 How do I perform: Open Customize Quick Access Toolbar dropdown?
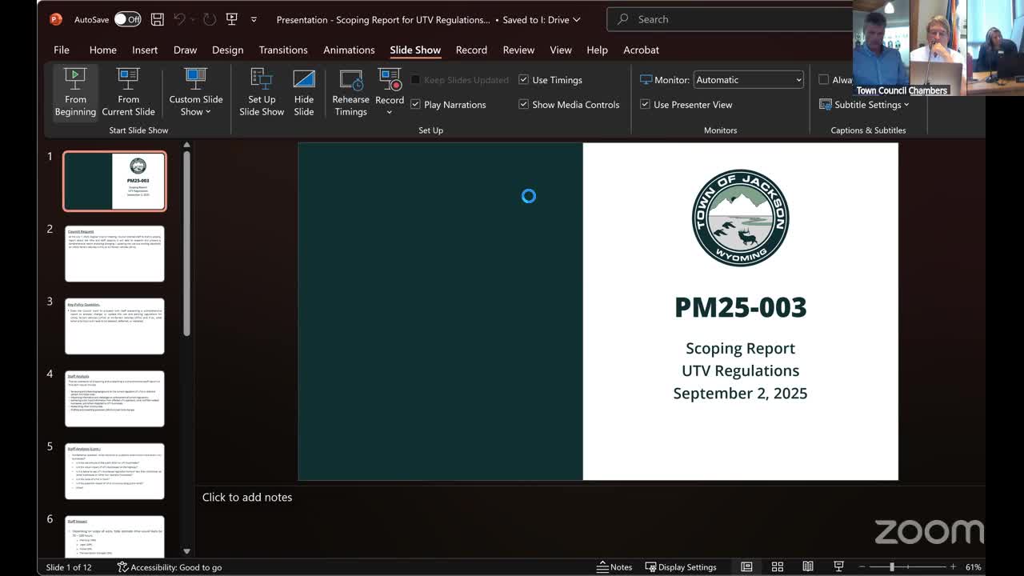pos(254,19)
